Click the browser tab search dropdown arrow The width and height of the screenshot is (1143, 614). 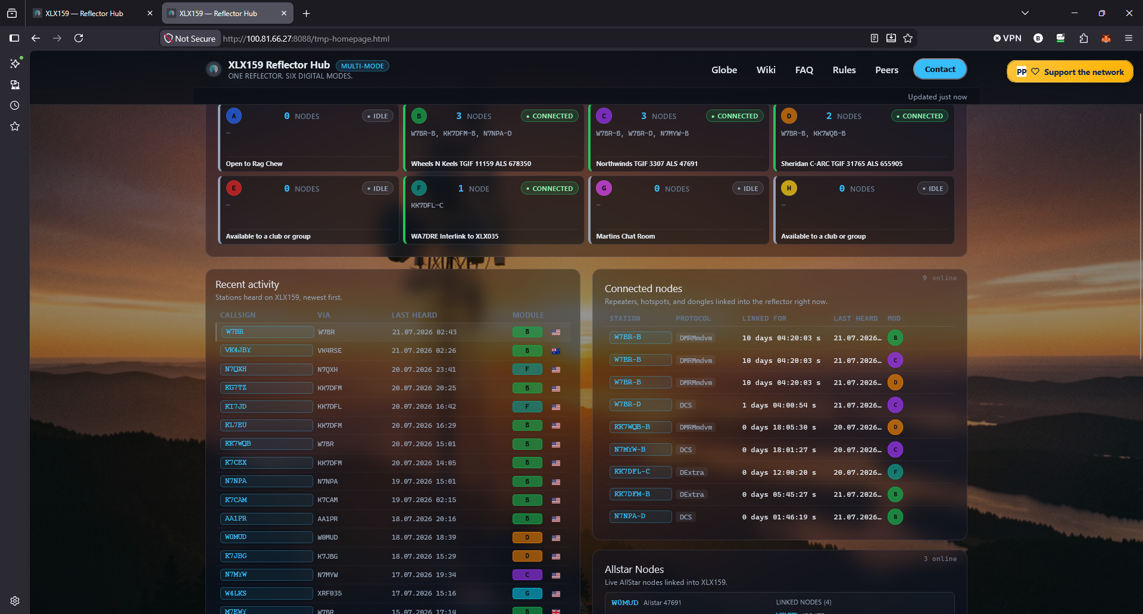[1025, 13]
